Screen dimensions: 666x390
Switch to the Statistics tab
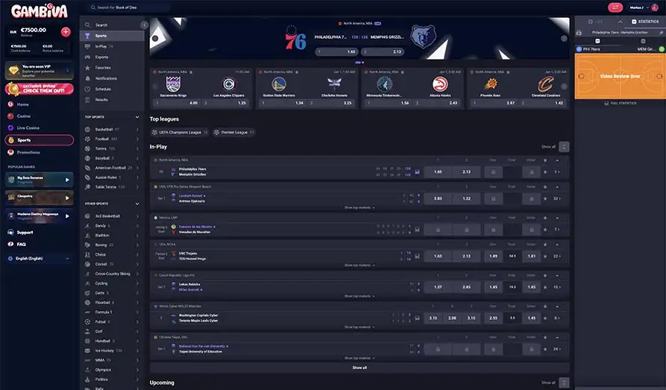pyautogui.click(x=645, y=21)
